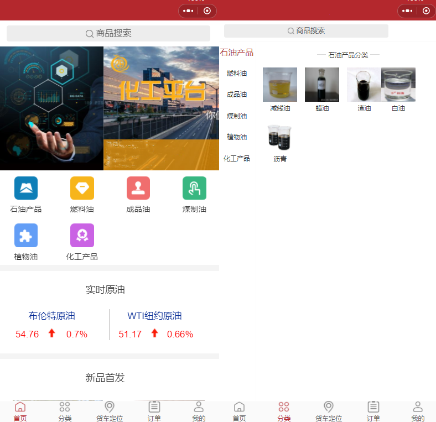Close right mini-program with the circle target icon

426,11
